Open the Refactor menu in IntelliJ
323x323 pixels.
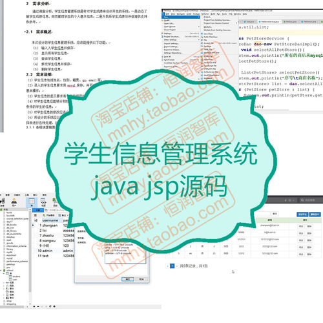(205, 14)
